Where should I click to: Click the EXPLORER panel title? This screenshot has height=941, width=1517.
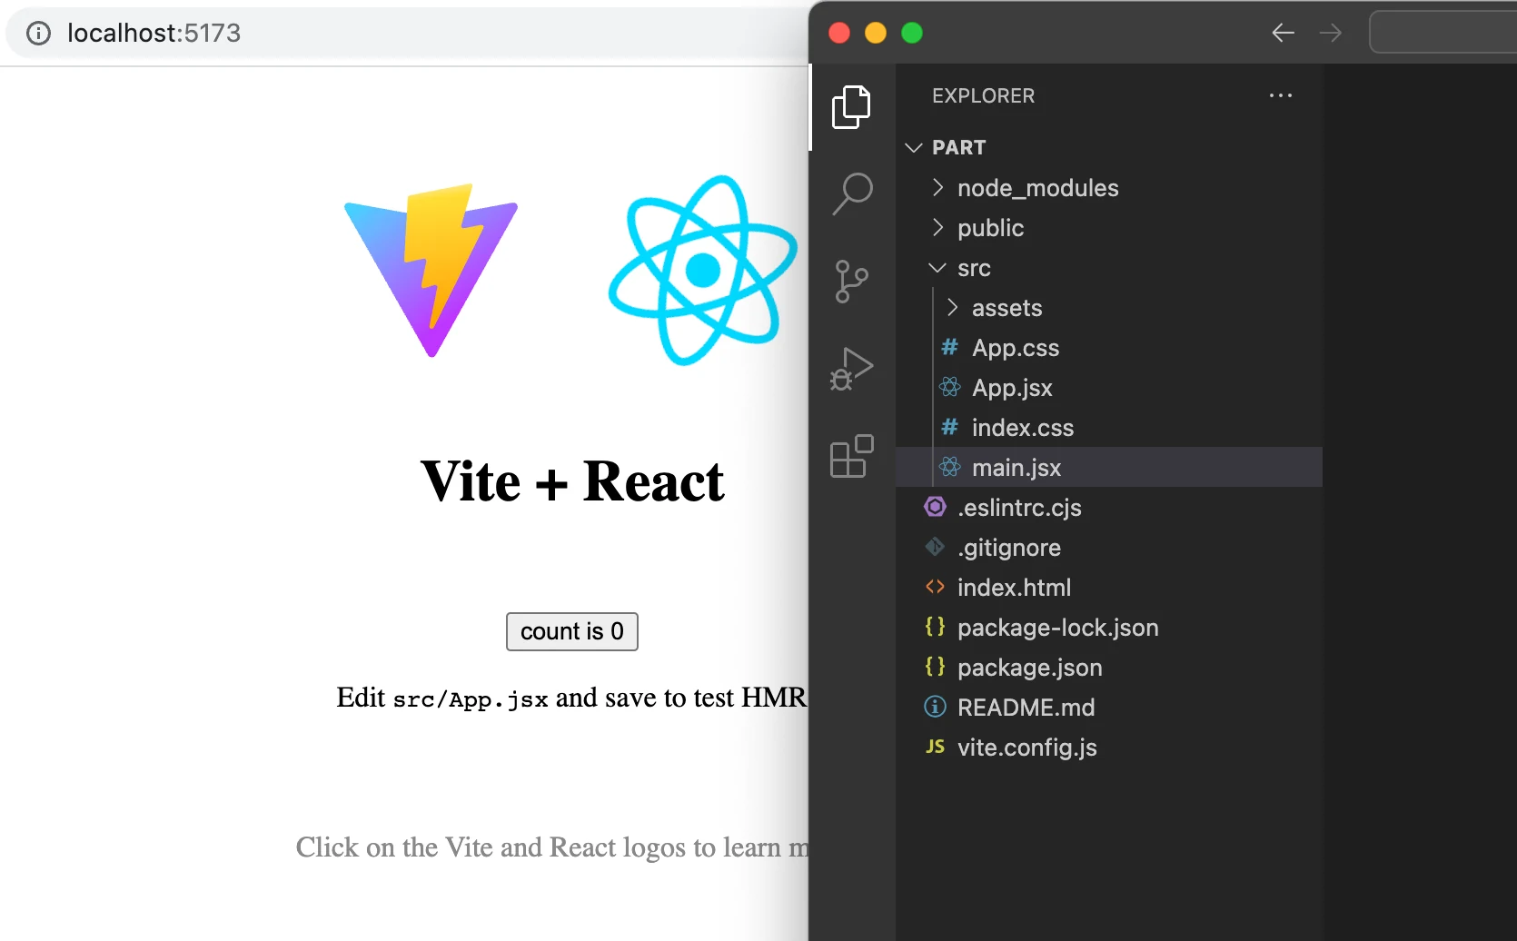pyautogui.click(x=983, y=95)
